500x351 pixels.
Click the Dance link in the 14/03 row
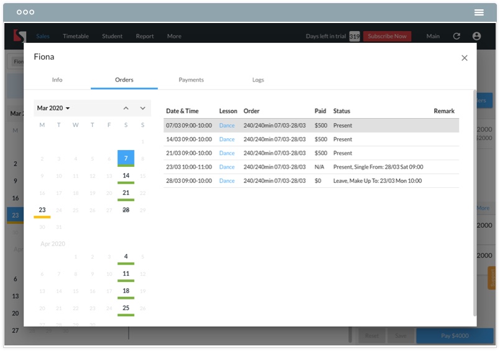click(227, 139)
